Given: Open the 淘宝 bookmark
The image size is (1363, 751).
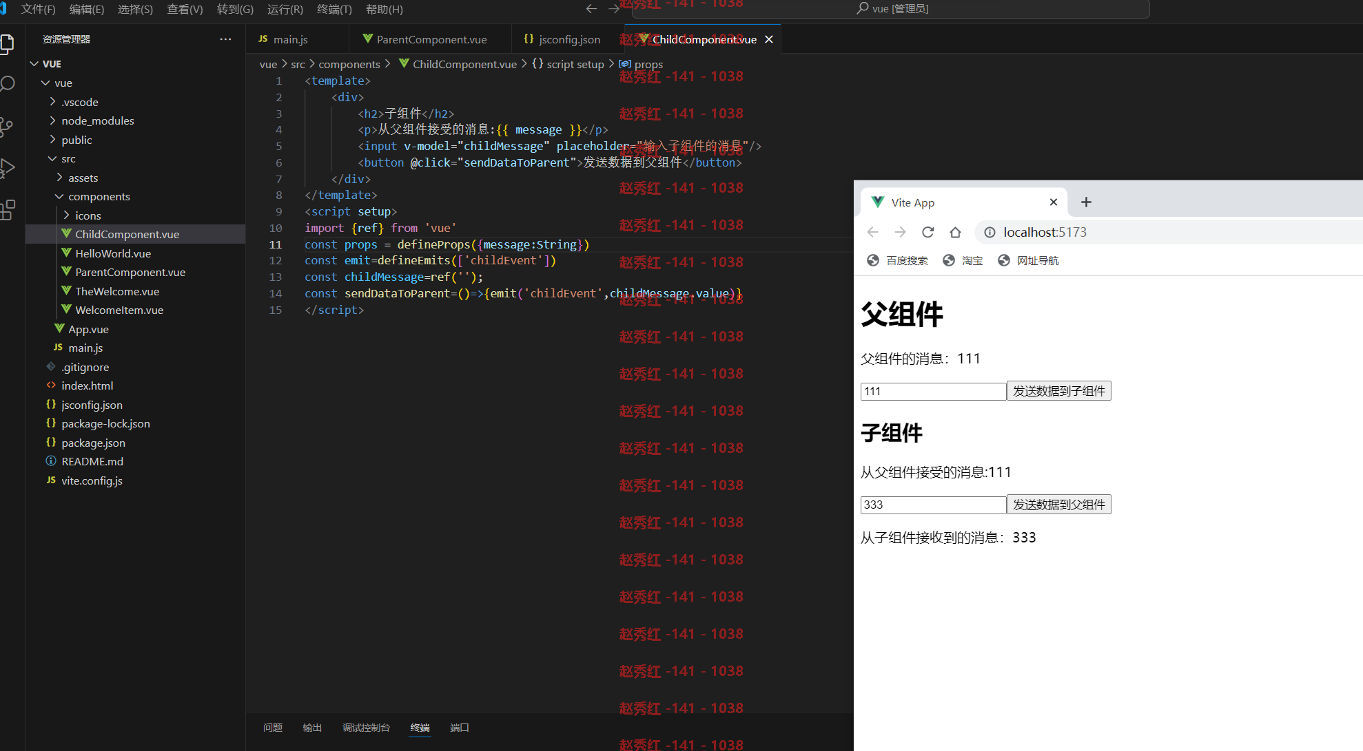Looking at the screenshot, I should (963, 260).
